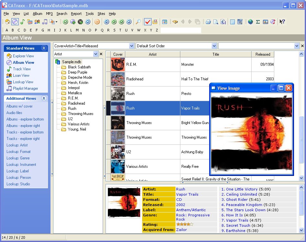Open the Albums w/ cover view
Image resolution: width=306 pixels, height=242 pixels.
(x=19, y=106)
